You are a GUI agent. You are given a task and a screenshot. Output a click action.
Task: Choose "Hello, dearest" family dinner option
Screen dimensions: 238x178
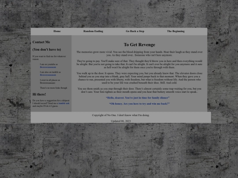(x=138, y=98)
